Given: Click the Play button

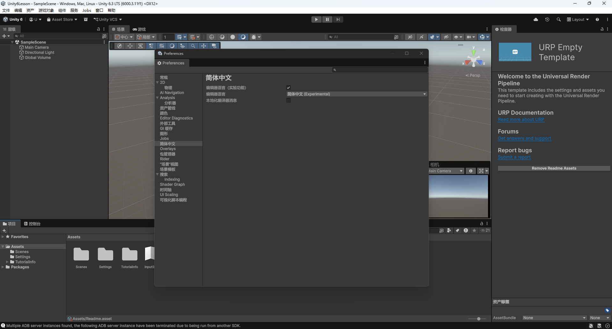Looking at the screenshot, I should click(x=316, y=19).
